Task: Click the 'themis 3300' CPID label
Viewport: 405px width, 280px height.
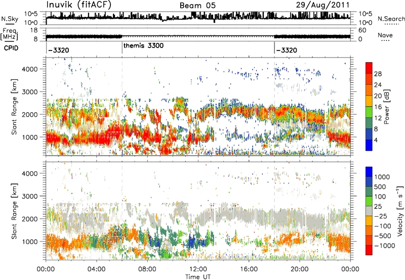Action: coord(144,45)
